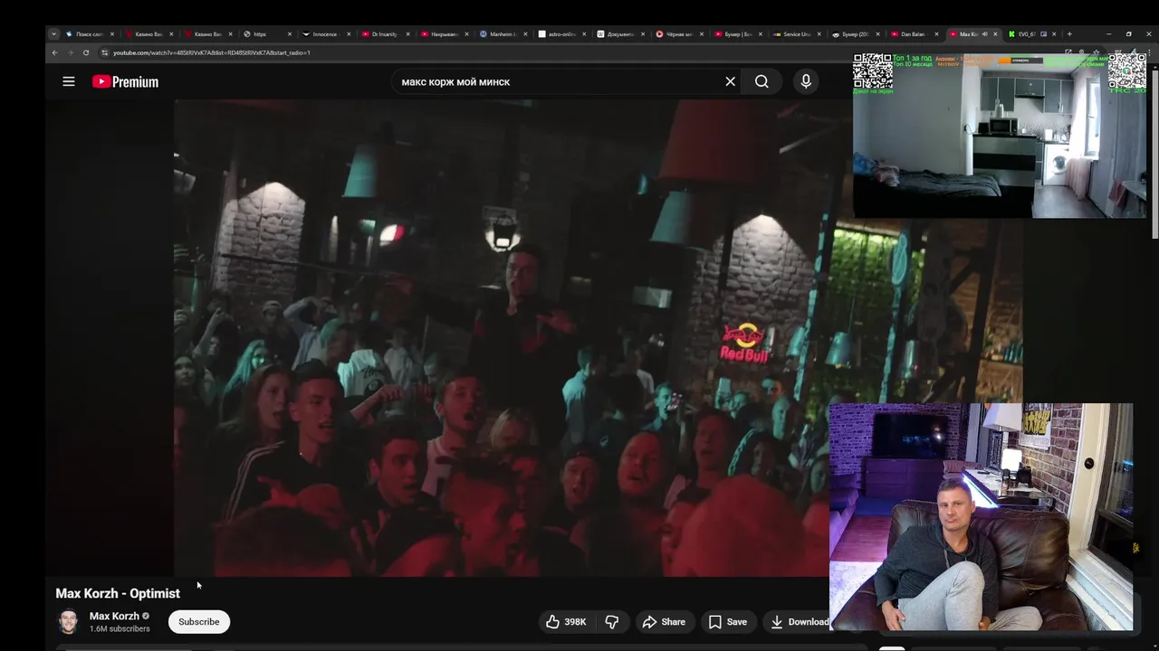Close the 'Innocence' tab
This screenshot has width=1159, height=651.
[349, 34]
